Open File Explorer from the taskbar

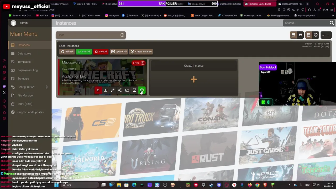pyautogui.click(x=119, y=185)
